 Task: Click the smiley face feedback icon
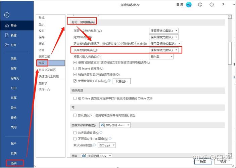click(x=200, y=5)
